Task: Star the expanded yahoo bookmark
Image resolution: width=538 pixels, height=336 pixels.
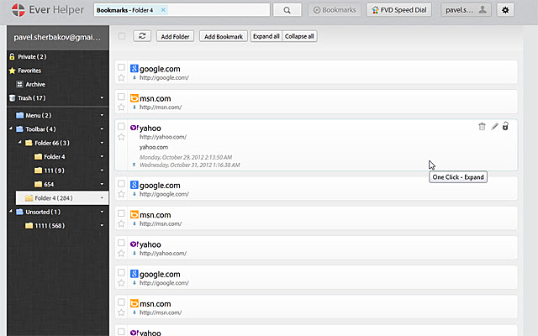Action: [122, 137]
